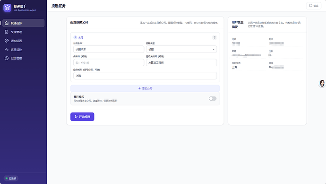This screenshot has width=326, height=184.
Task: Click the 添加公司 button
Action: click(145, 88)
